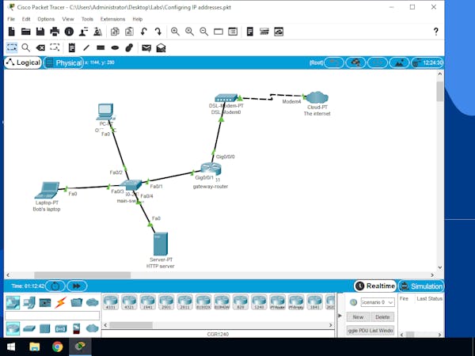This screenshot has height=356, width=475.
Task: Pick the 4331 router device
Action: pyautogui.click(x=111, y=302)
